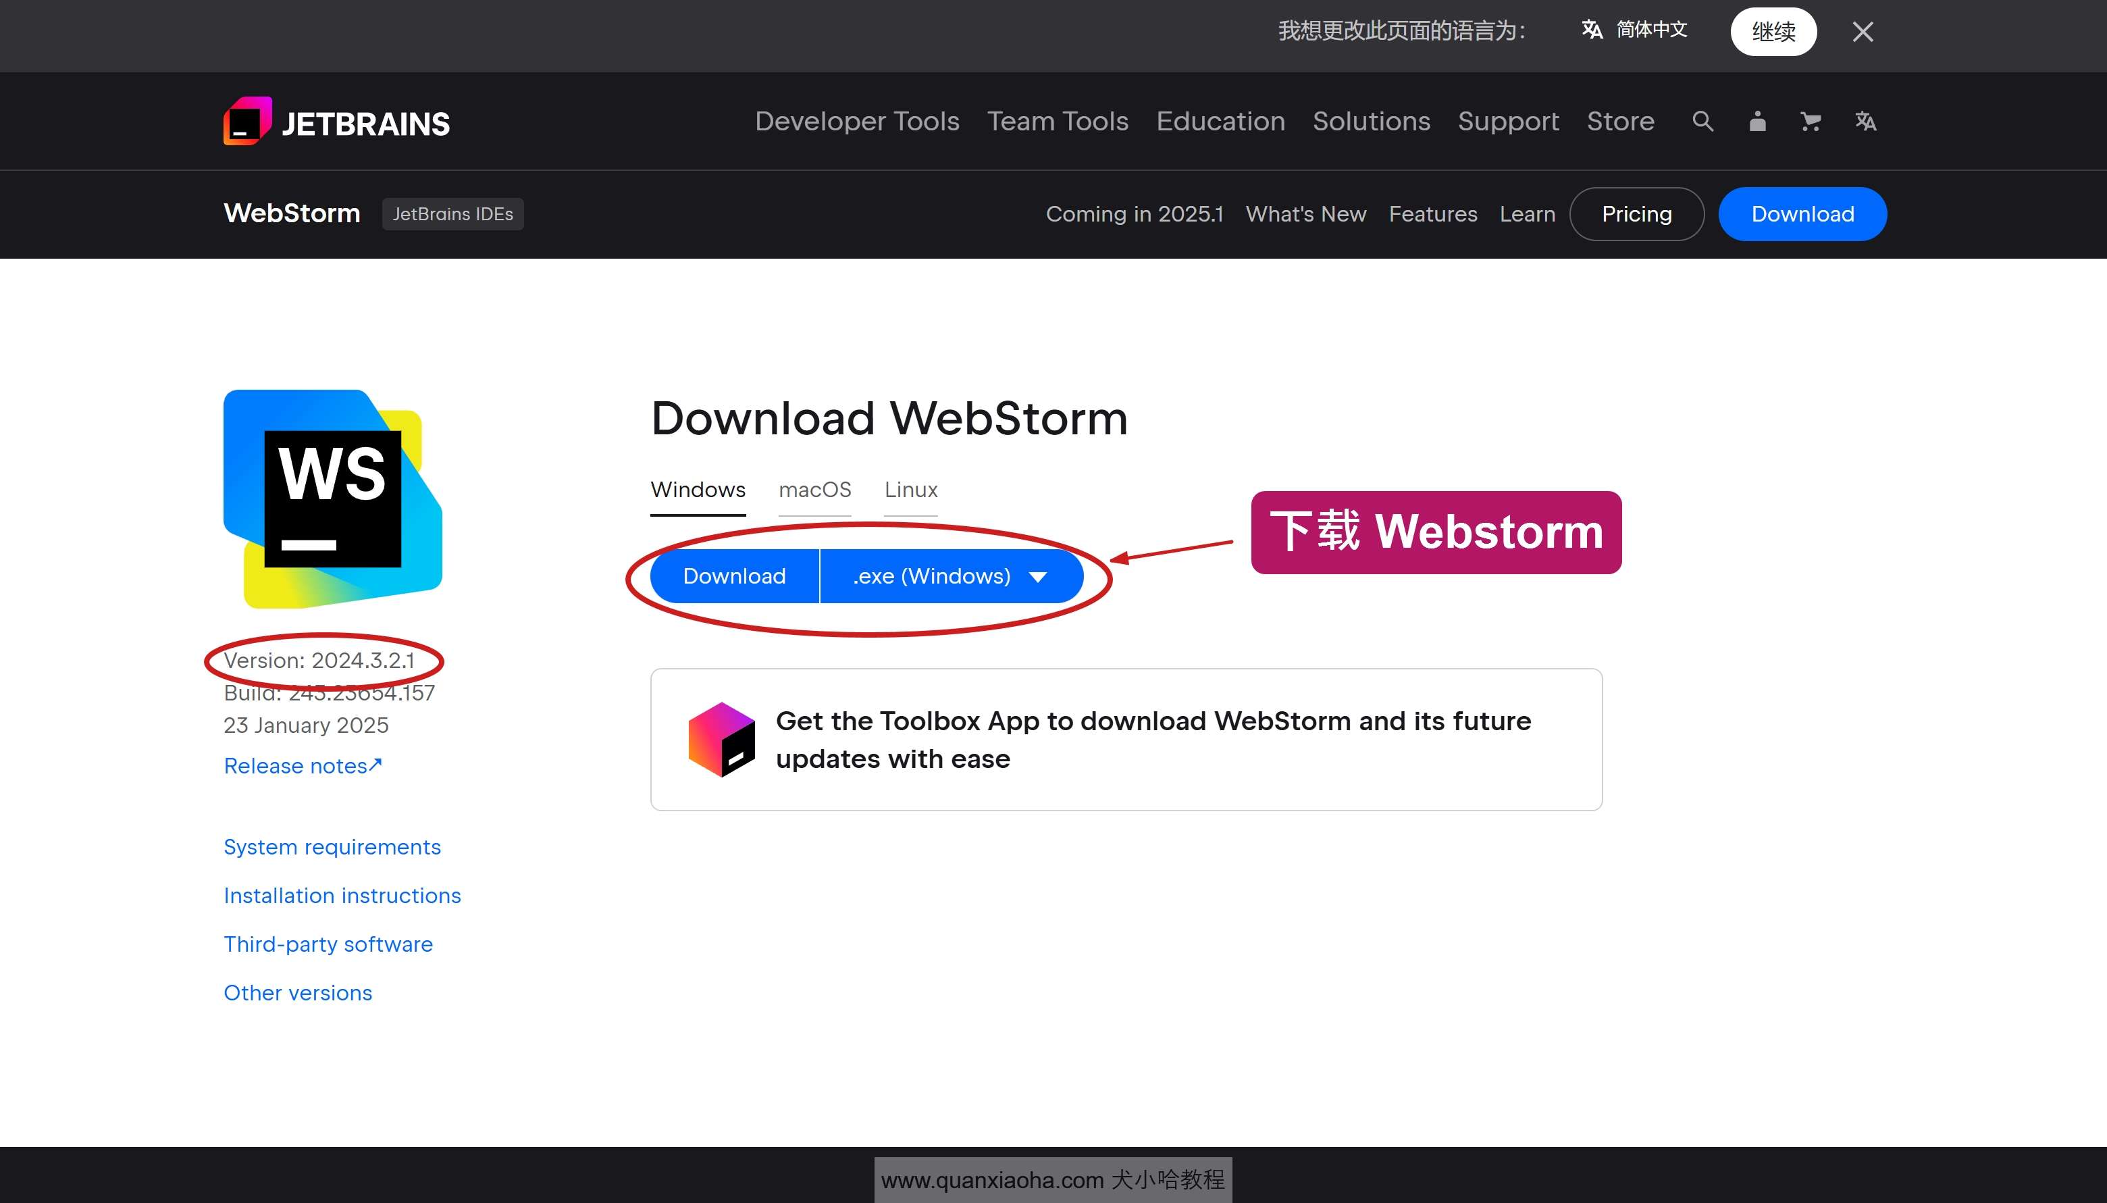The height and width of the screenshot is (1203, 2107).
Task: Click the Toolbox App colorful cube icon
Action: [x=721, y=740]
